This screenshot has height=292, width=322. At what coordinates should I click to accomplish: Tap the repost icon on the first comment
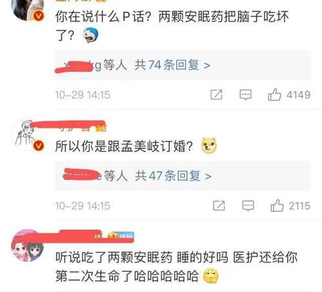216,95
